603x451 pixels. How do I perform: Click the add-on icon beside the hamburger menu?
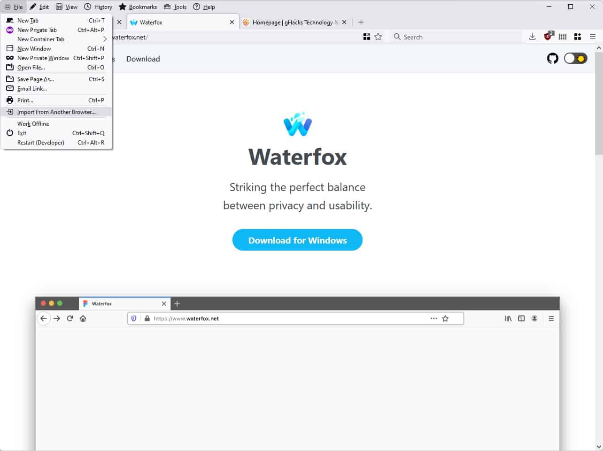pos(577,37)
